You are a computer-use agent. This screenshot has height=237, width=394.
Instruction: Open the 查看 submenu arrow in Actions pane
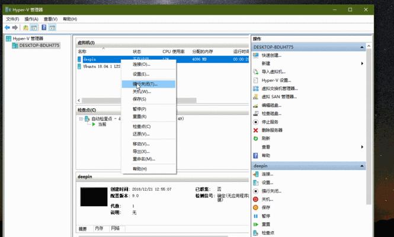pos(362,147)
